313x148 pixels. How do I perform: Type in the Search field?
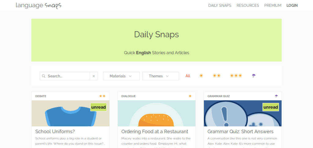pos(68,76)
